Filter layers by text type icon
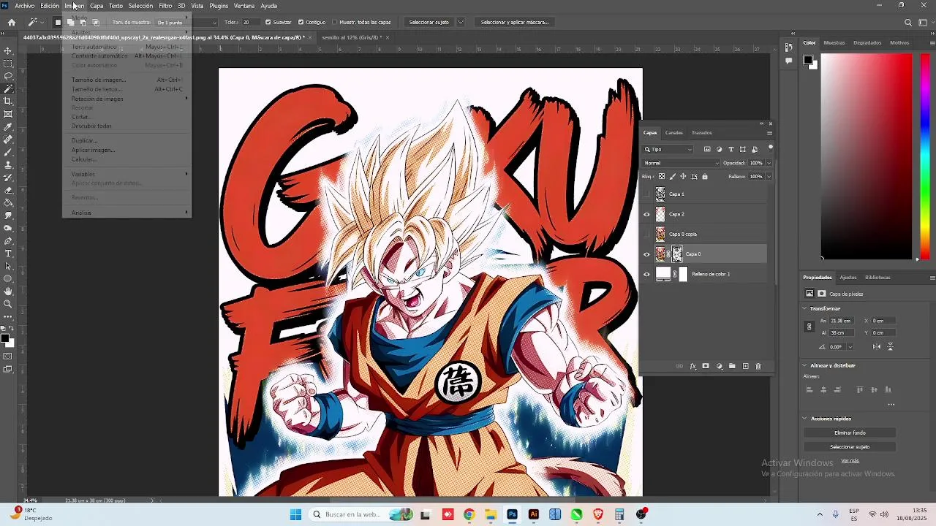936x526 pixels. pyautogui.click(x=731, y=149)
